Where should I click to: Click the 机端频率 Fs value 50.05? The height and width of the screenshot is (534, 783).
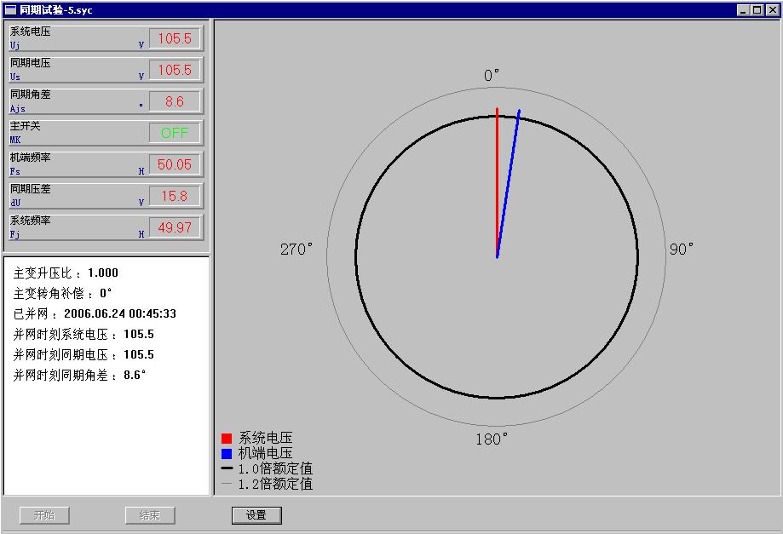click(x=175, y=164)
